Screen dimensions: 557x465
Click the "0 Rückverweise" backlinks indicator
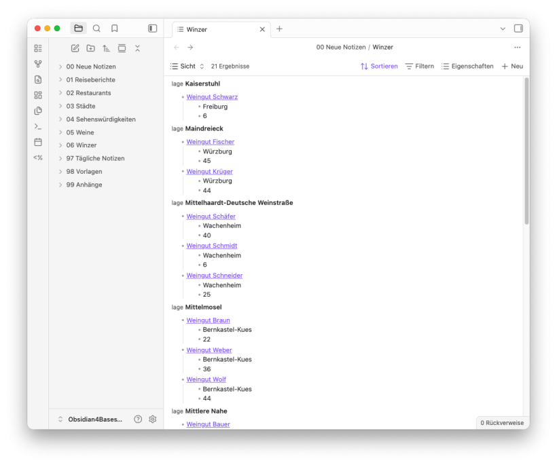tap(503, 422)
